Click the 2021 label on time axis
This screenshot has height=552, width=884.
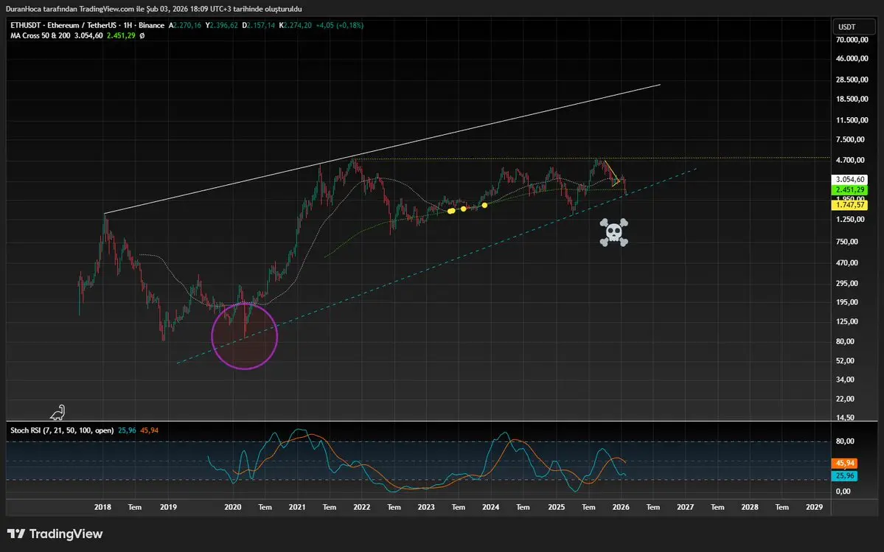(297, 507)
